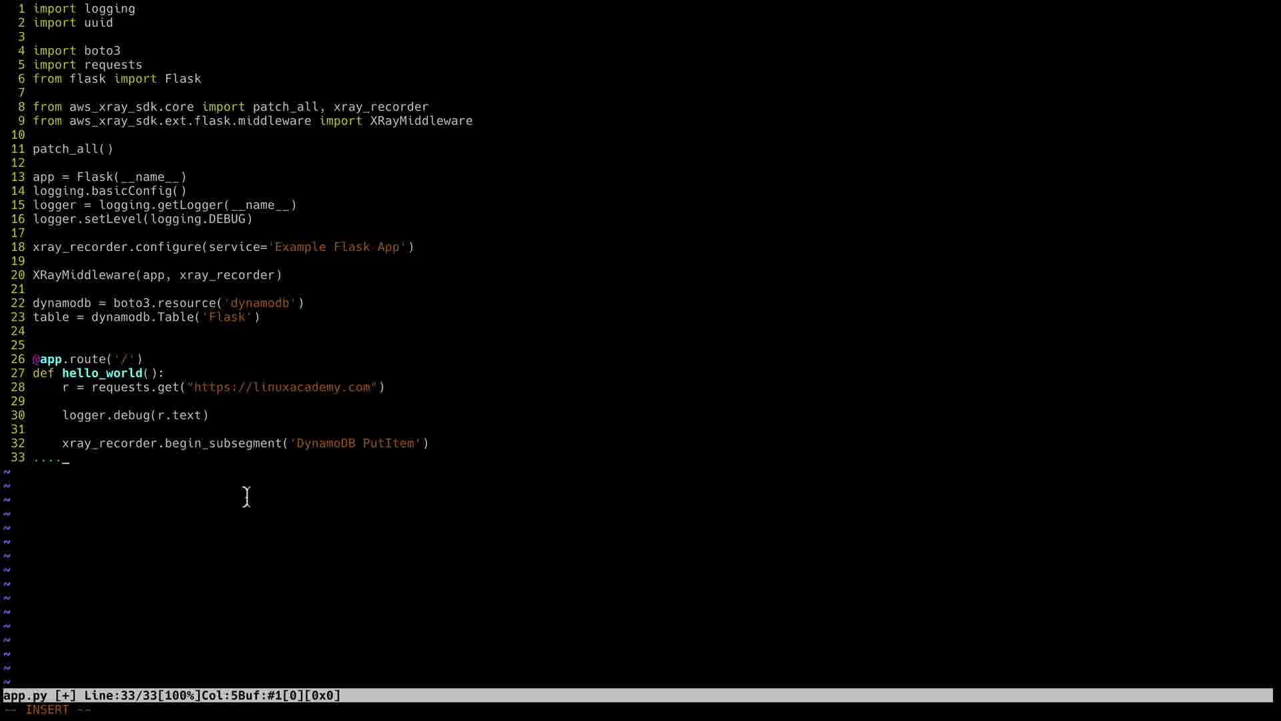
Task: Click the INSERT mode indicator
Action: [x=47, y=710]
